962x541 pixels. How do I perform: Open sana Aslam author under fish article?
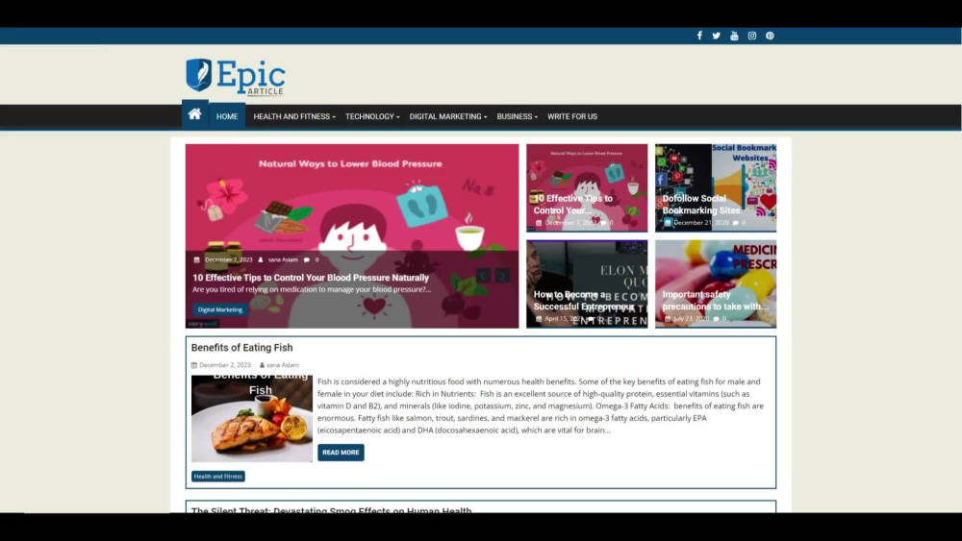pyautogui.click(x=282, y=365)
